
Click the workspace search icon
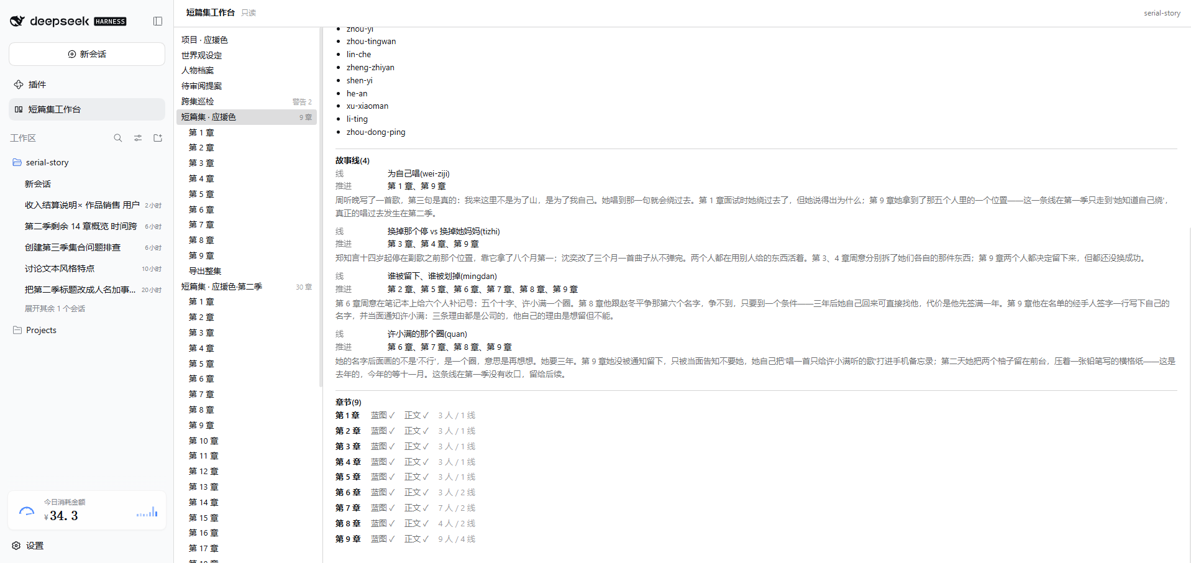pyautogui.click(x=118, y=138)
